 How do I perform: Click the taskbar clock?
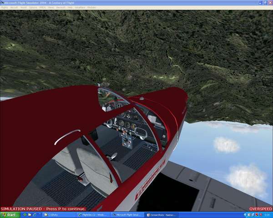pos(268,215)
